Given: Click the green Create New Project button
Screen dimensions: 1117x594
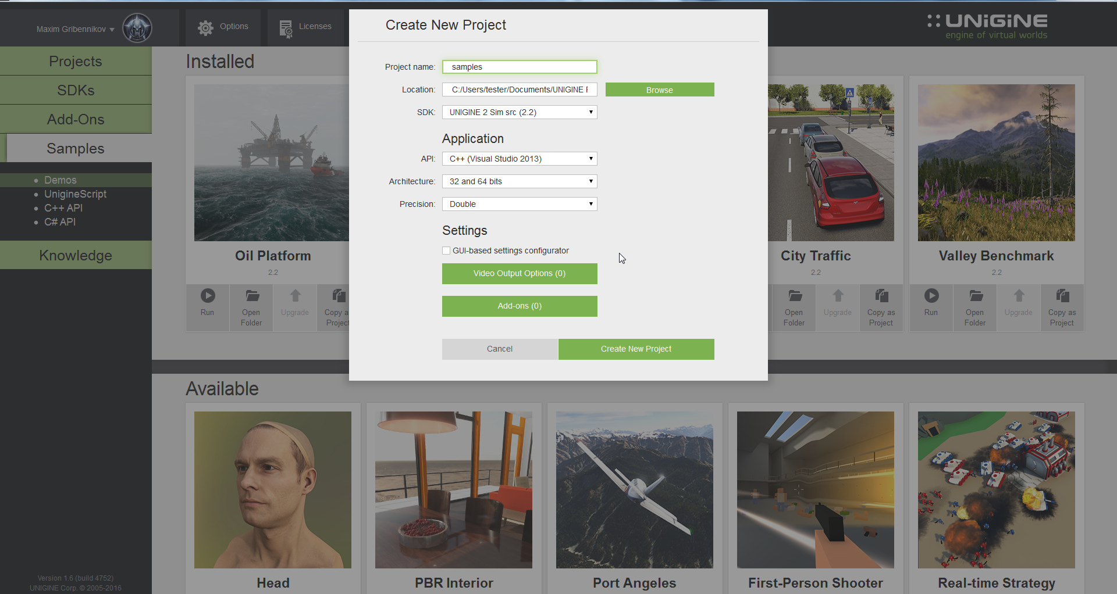Looking at the screenshot, I should click(636, 349).
